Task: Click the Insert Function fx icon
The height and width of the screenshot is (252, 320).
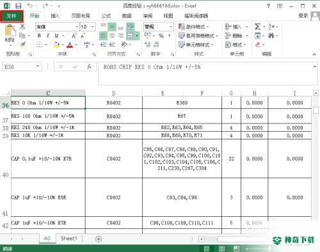Action: (89, 67)
